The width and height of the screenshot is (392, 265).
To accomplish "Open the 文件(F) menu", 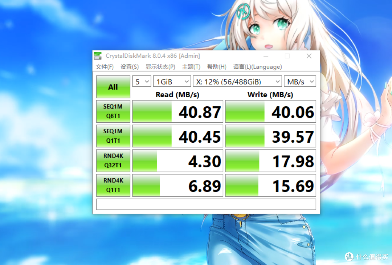I will pos(105,67).
